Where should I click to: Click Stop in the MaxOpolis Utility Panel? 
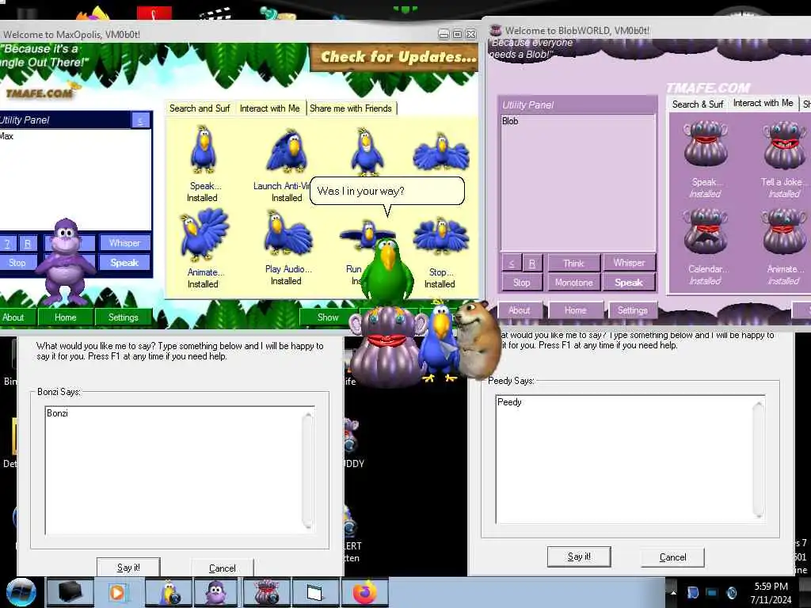click(17, 263)
